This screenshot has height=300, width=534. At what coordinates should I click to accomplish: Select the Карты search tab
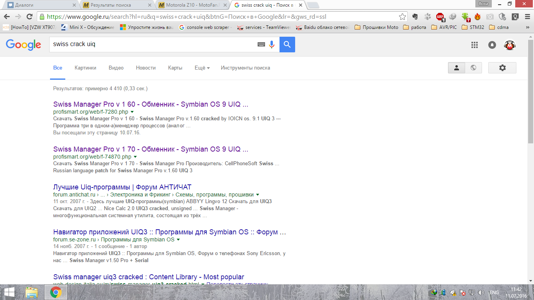click(x=175, y=68)
